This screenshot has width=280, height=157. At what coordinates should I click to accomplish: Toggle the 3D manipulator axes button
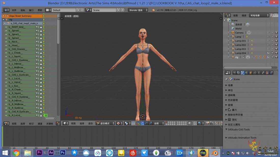138,123
